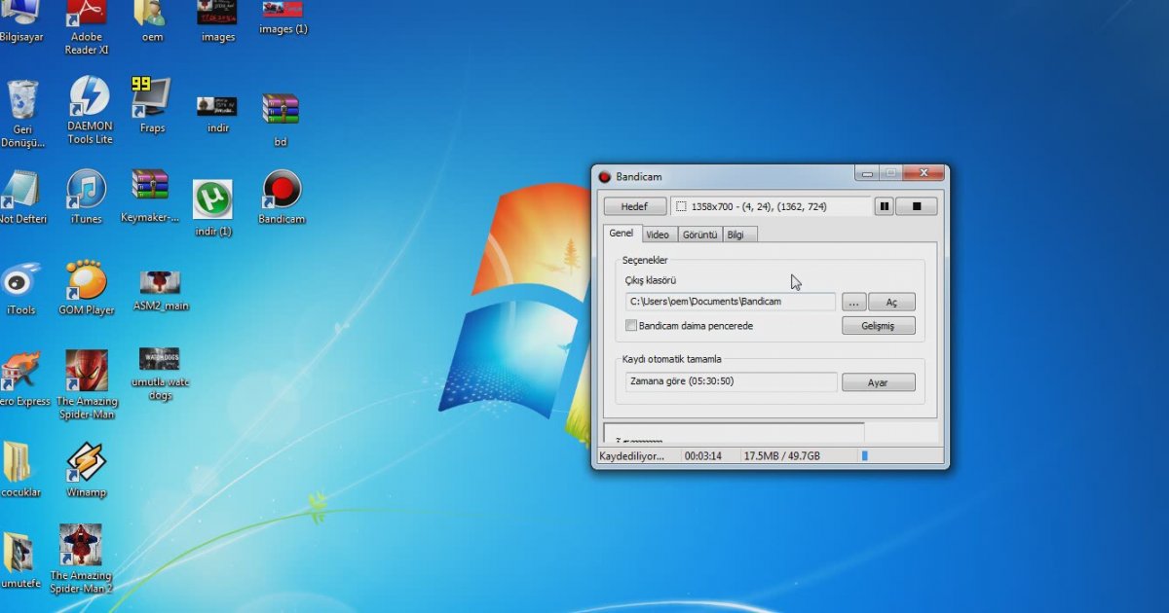Open Gelişmiş advanced options
The height and width of the screenshot is (613, 1169).
pyautogui.click(x=878, y=326)
